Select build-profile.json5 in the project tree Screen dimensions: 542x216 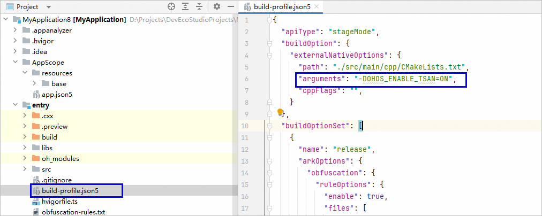[x=70, y=190]
